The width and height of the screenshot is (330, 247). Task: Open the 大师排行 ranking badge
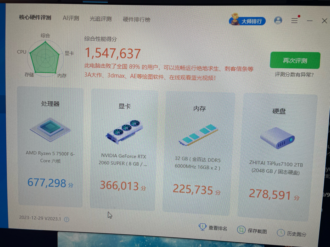[247, 21]
